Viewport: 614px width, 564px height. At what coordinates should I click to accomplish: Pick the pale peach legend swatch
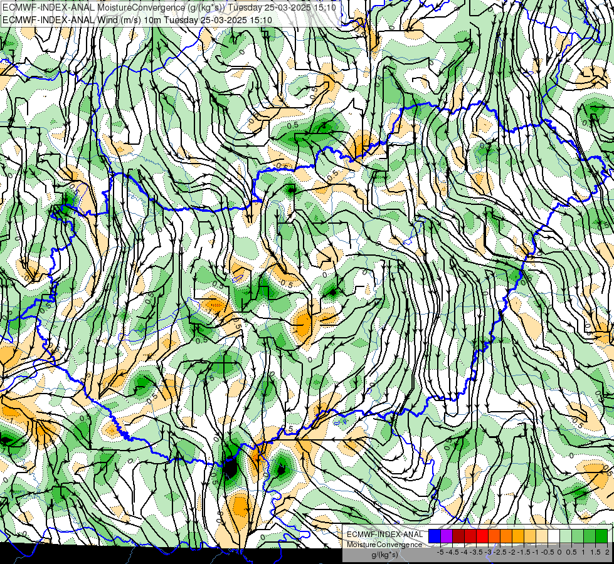click(x=542, y=536)
